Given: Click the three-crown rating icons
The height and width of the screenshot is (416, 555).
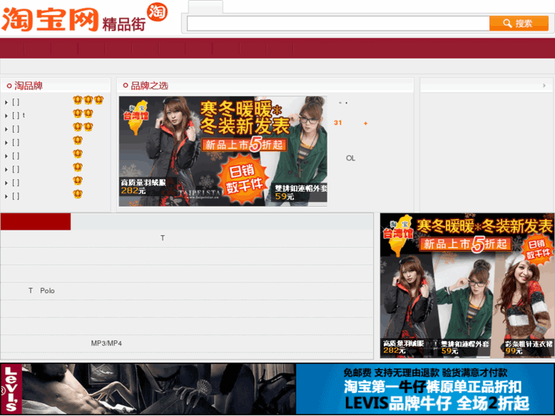Looking at the screenshot, I should [x=88, y=100].
